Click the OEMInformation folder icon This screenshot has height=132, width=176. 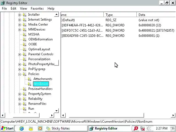[x=24, y=39]
